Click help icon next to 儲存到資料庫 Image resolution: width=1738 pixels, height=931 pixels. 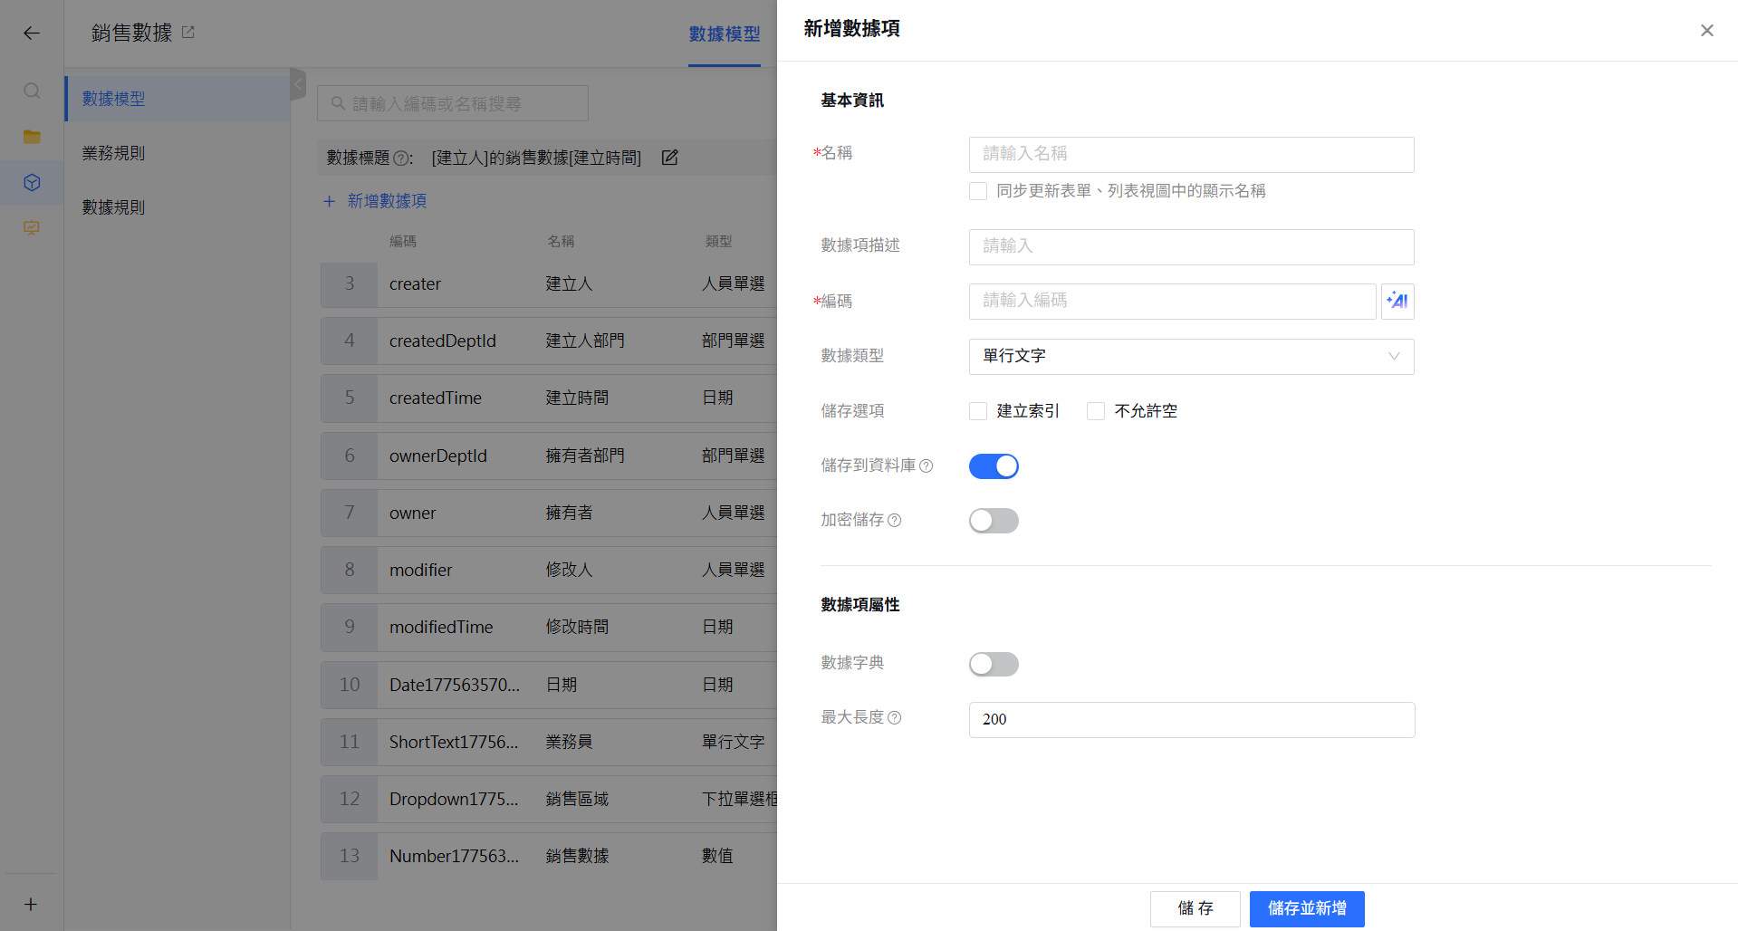pyautogui.click(x=926, y=465)
